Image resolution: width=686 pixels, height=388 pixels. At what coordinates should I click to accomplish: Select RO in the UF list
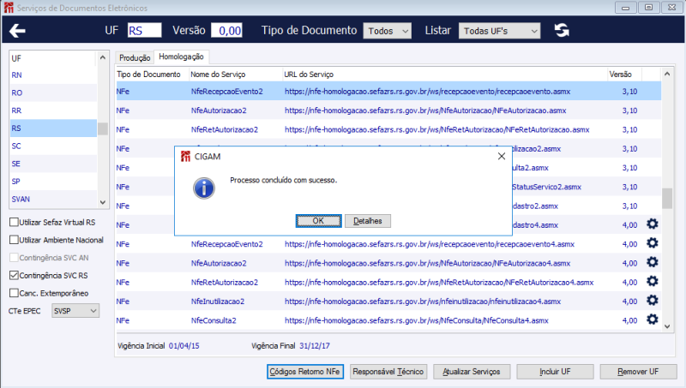point(53,93)
